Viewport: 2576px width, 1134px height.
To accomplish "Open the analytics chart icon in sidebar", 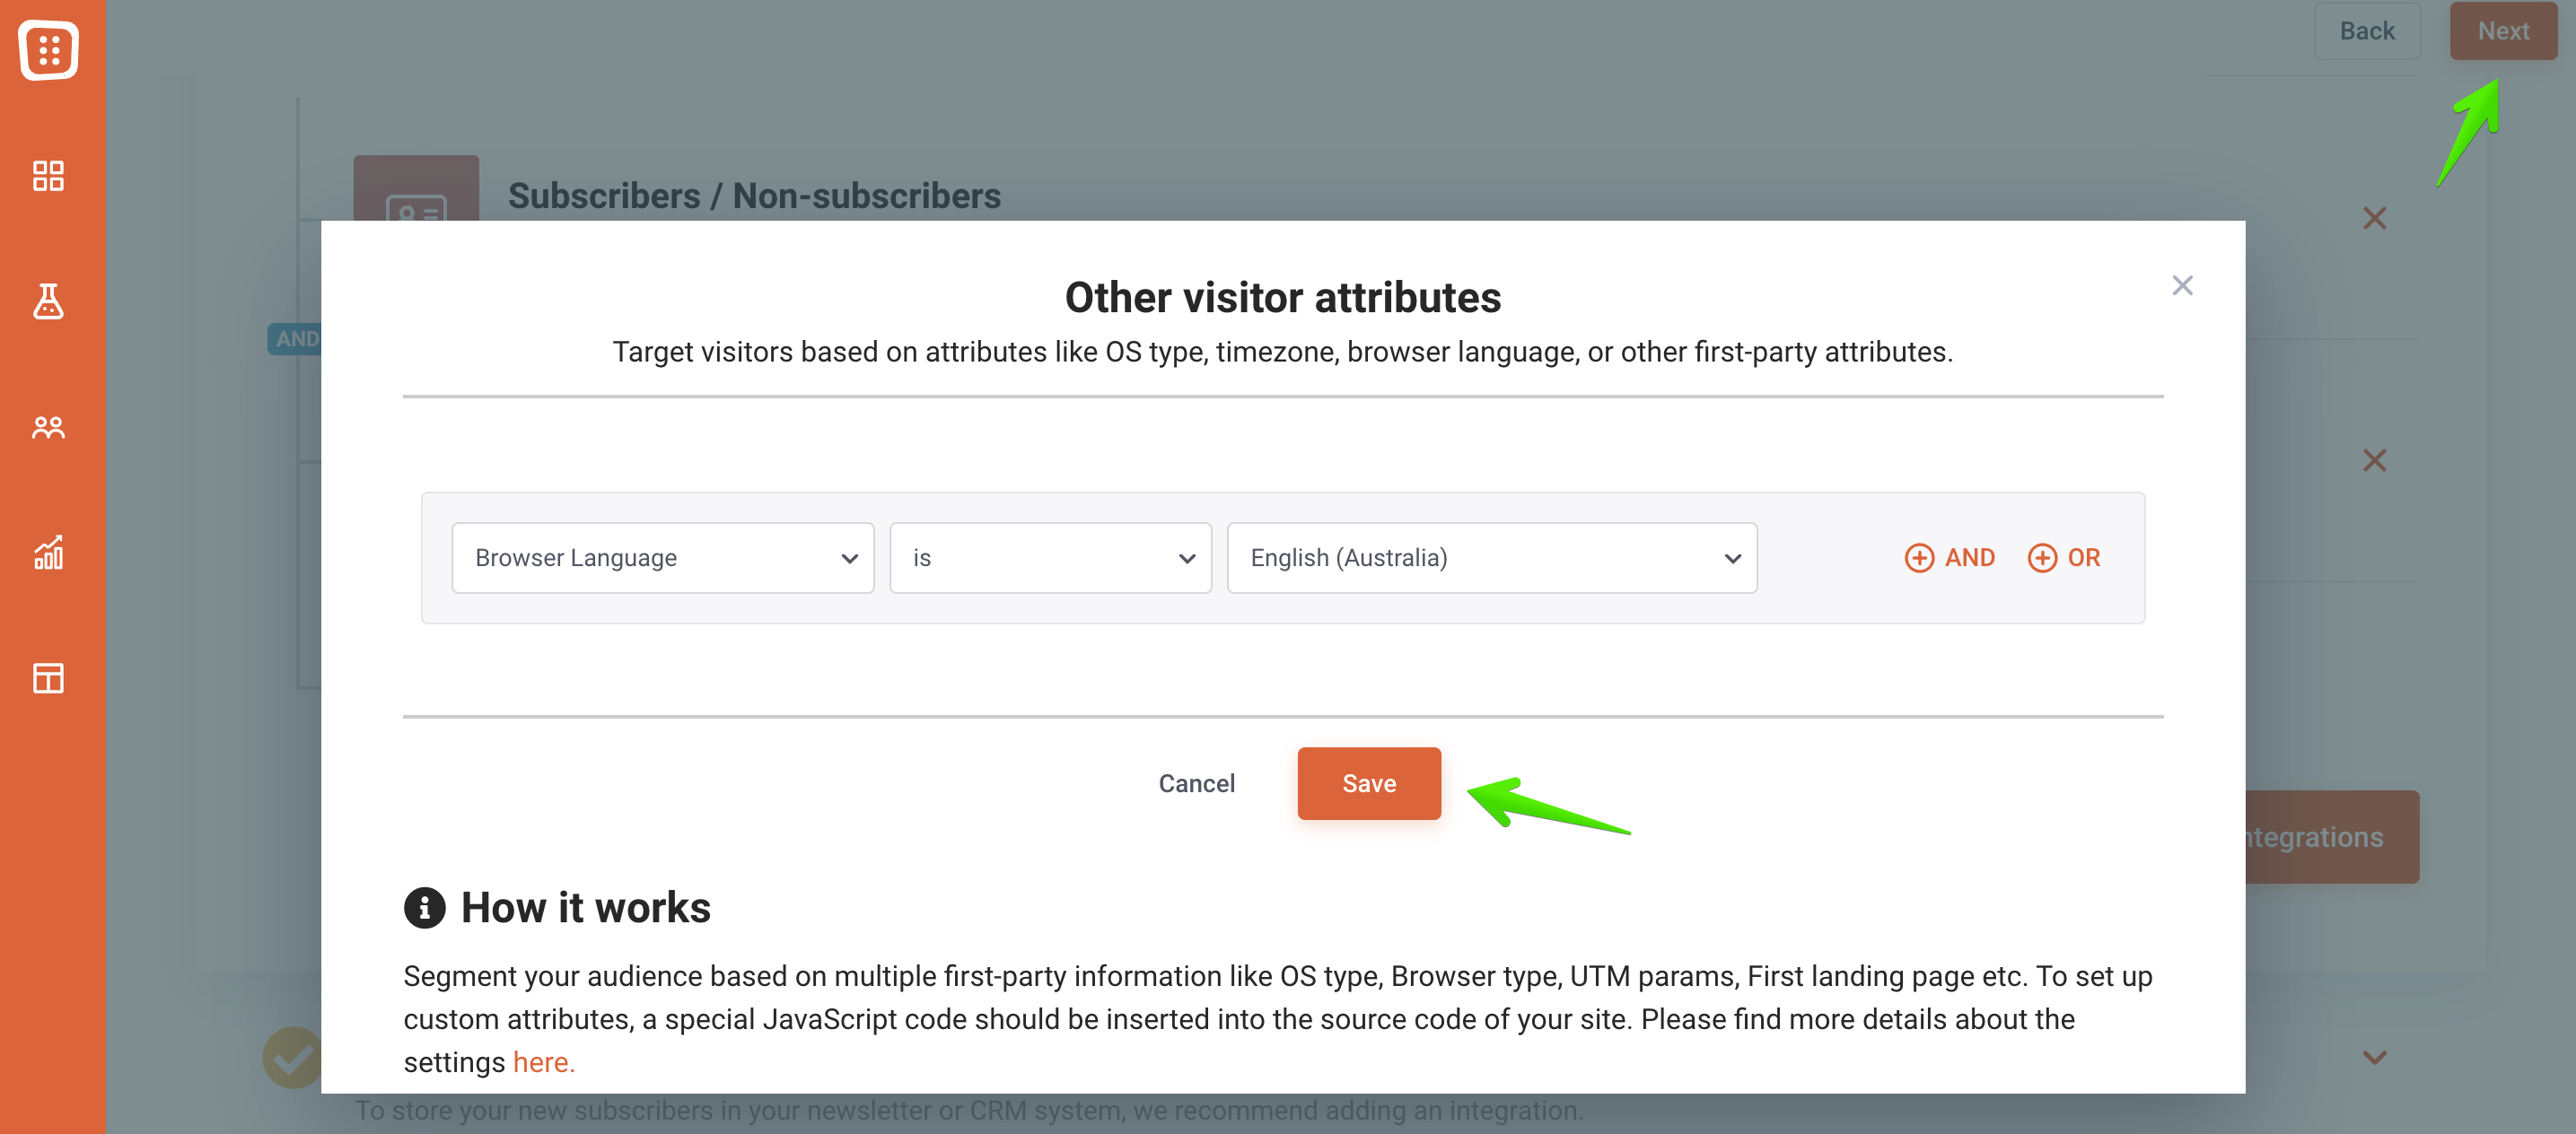I will click(48, 552).
